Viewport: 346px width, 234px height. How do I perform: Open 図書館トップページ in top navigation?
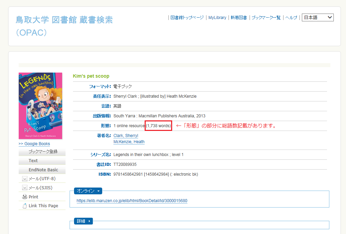187,18
